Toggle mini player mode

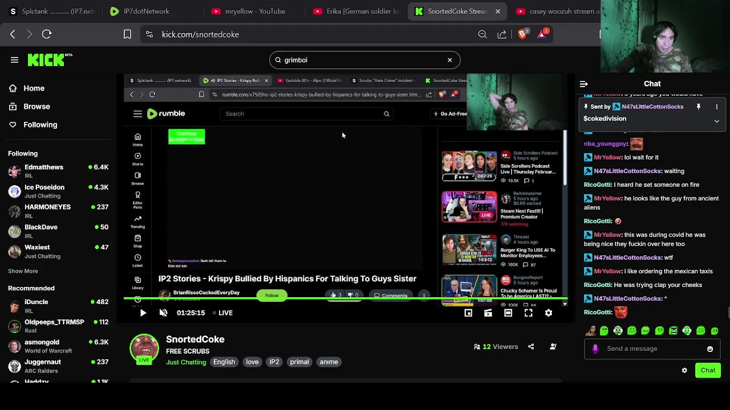468,313
